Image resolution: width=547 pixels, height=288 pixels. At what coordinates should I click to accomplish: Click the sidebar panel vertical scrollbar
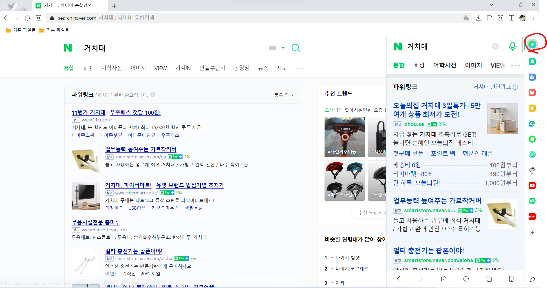(522, 45)
